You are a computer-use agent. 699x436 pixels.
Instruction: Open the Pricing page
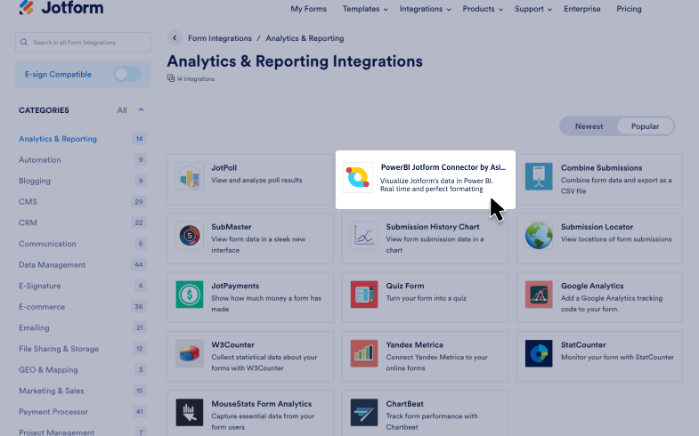629,9
